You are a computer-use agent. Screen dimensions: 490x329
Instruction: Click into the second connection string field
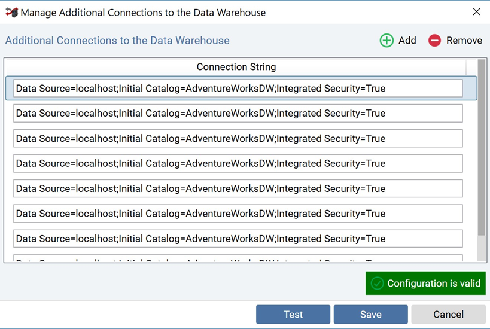coord(238,114)
